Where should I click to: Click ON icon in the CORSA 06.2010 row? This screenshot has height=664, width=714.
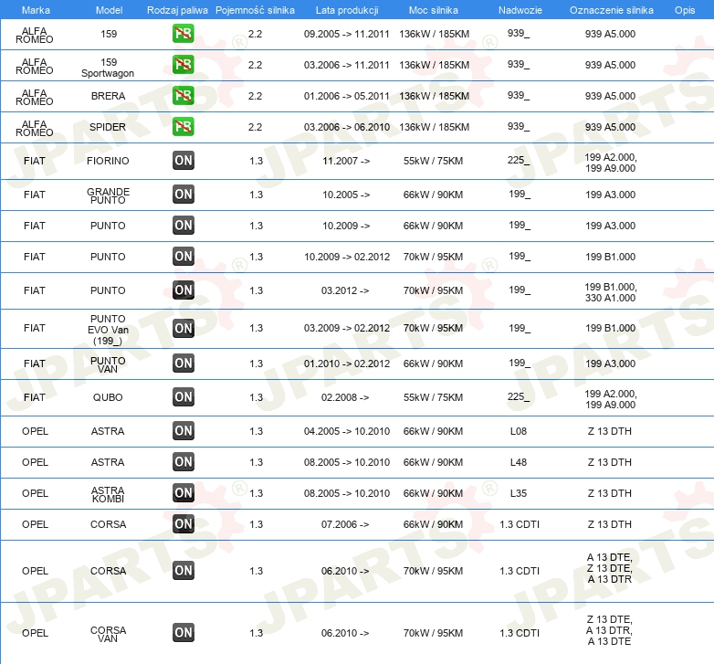point(183,570)
